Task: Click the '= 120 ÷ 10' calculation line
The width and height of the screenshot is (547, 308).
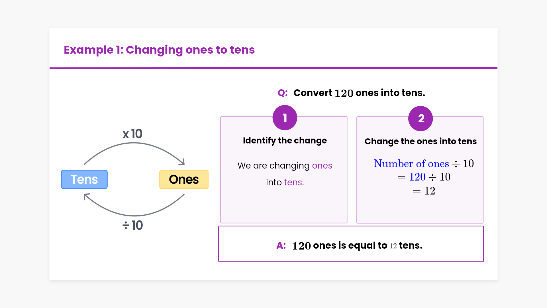Action: click(424, 177)
